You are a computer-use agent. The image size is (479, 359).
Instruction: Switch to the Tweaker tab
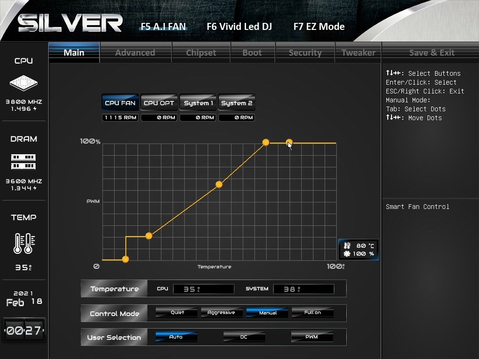coord(358,52)
